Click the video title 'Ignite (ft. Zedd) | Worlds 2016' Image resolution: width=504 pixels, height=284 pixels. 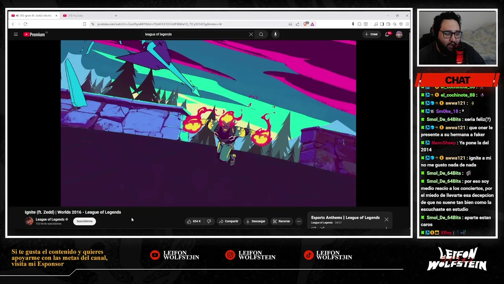pos(73,212)
